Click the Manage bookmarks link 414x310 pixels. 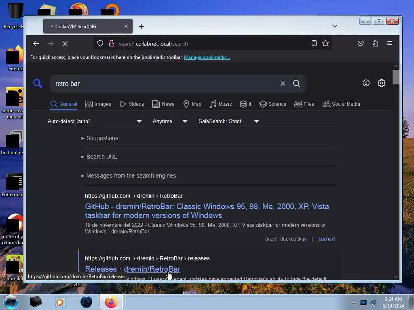(x=207, y=57)
